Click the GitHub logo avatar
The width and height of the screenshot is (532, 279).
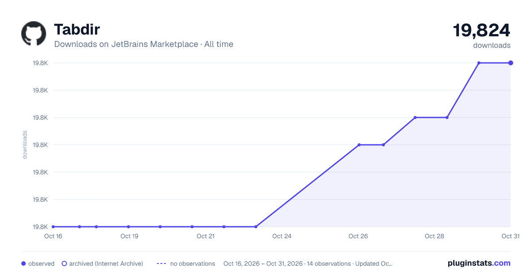tap(34, 34)
